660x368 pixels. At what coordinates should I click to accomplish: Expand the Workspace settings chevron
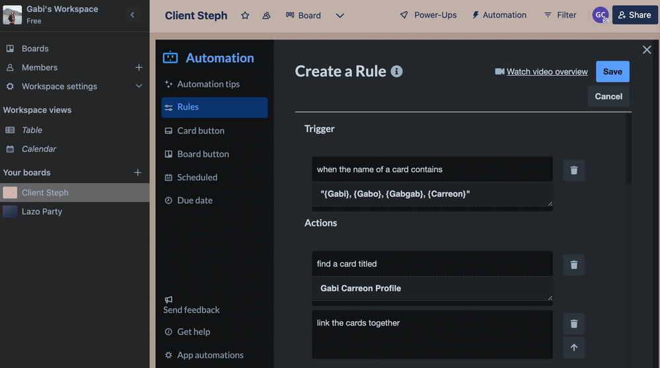click(x=138, y=86)
